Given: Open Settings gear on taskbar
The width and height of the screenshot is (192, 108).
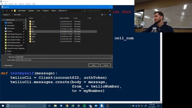Looking at the screenshot, I should pyautogui.click(x=79, y=106).
